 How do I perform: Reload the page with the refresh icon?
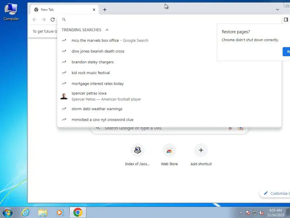[53, 20]
